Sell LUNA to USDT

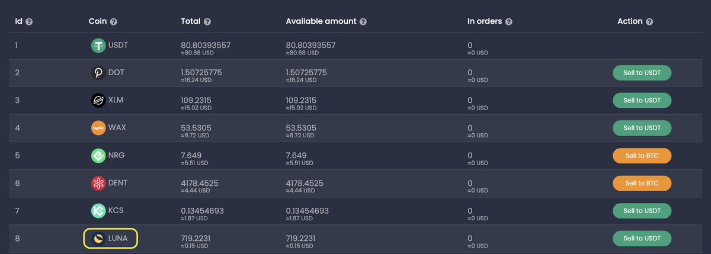[x=642, y=239]
